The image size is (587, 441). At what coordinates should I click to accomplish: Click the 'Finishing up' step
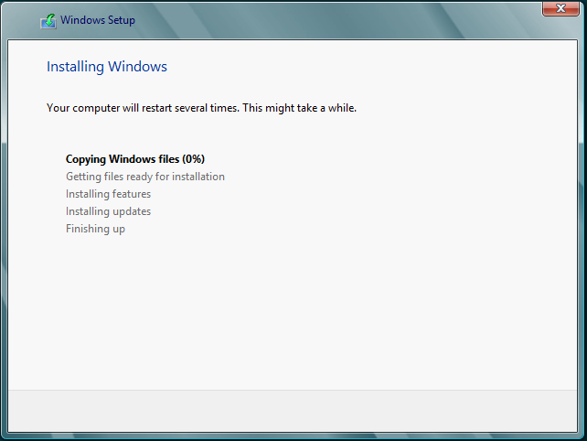coord(95,229)
